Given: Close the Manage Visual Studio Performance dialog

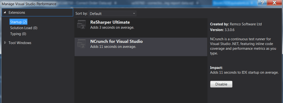Looking at the screenshot, I should pos(274,3).
